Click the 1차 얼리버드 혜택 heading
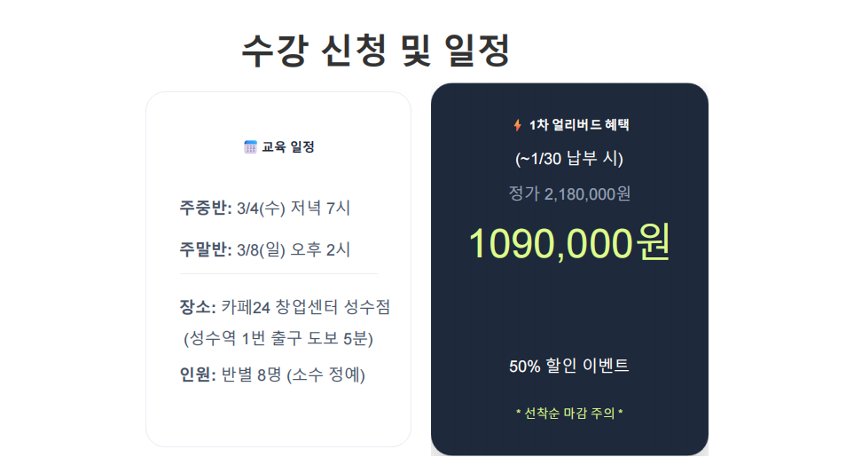 pos(578,125)
